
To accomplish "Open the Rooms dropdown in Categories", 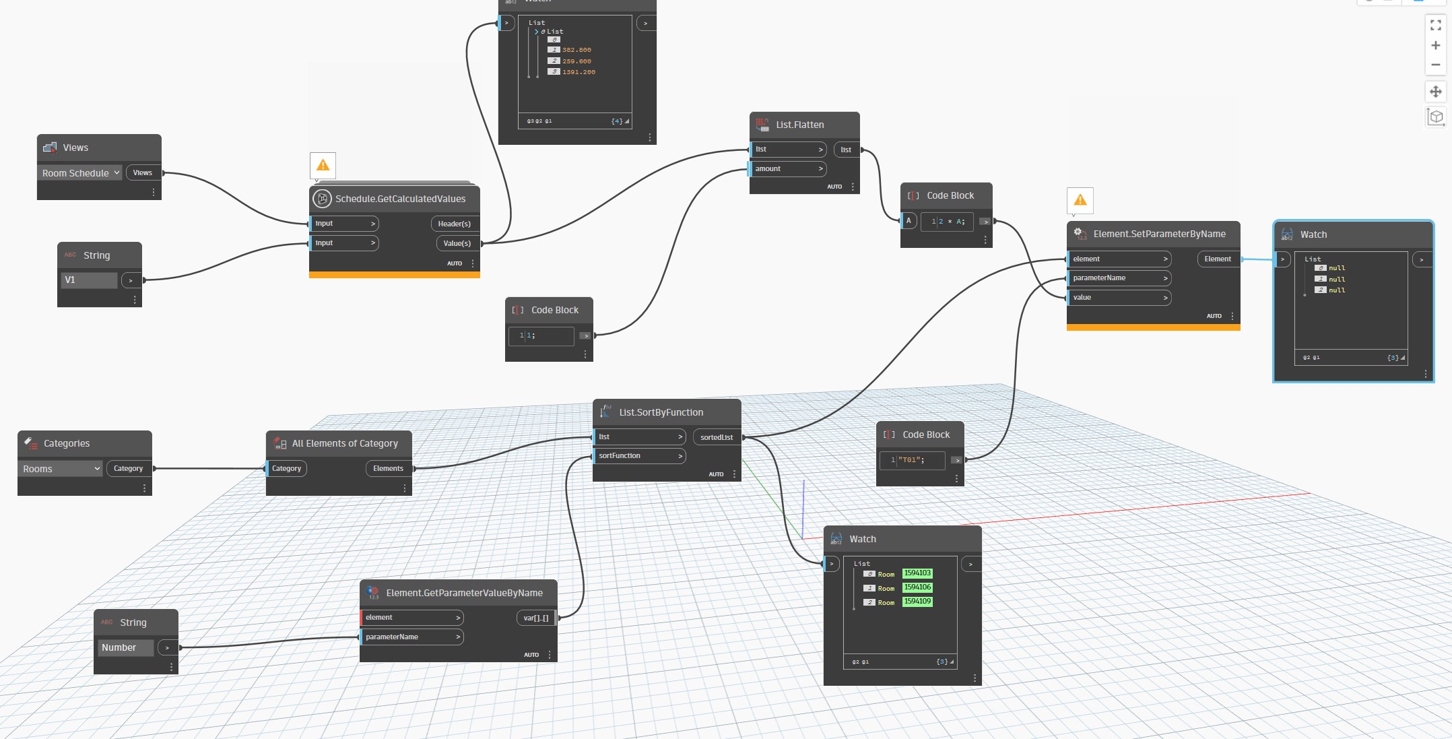I will point(61,469).
